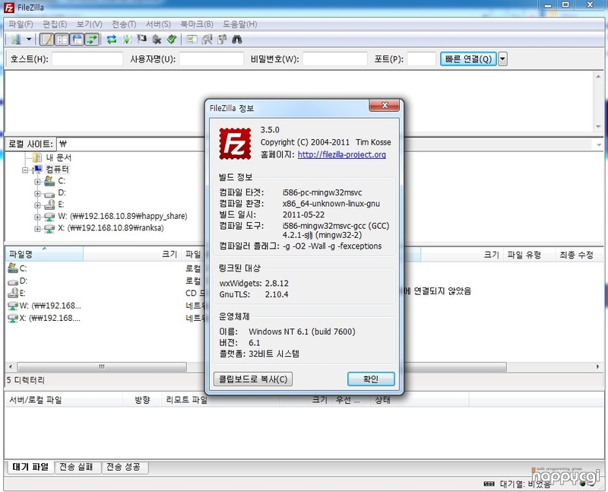Select the 컴퓨터 computer icon in the tree
608x492 pixels.
(37, 169)
